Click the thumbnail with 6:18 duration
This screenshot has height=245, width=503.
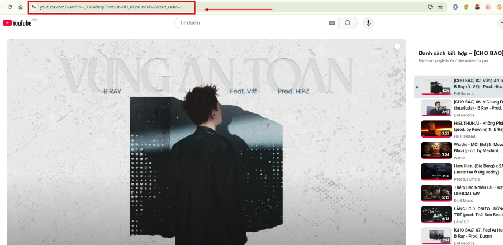tap(436, 214)
